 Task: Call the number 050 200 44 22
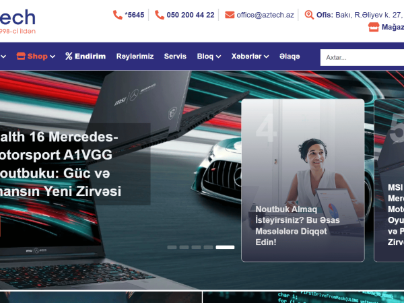pos(191,15)
